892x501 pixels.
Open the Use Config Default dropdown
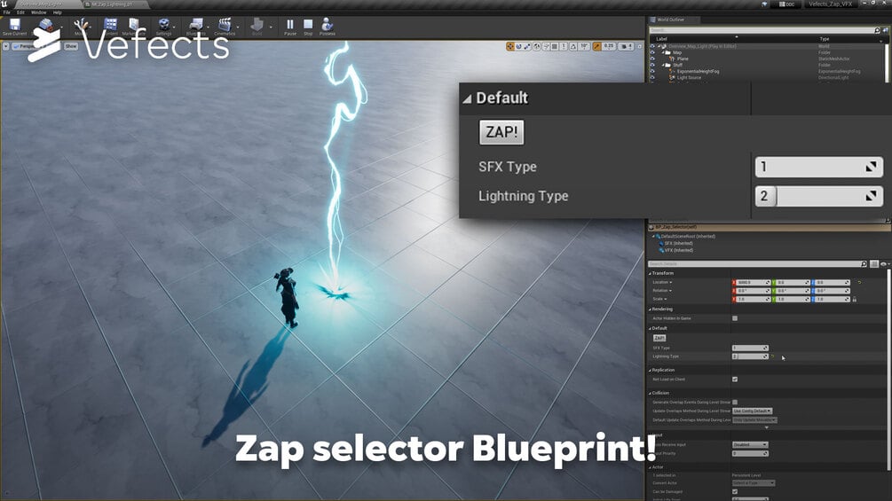click(752, 411)
